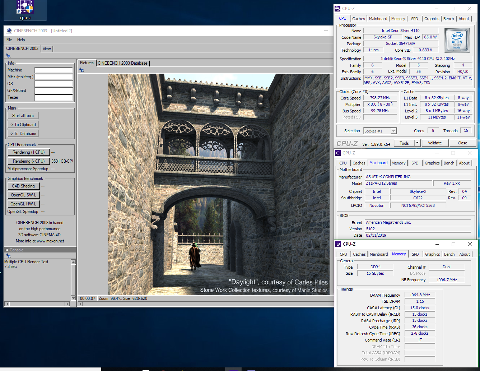
Task: Open Bench tab in top CPU-Z window
Action: coord(448,19)
